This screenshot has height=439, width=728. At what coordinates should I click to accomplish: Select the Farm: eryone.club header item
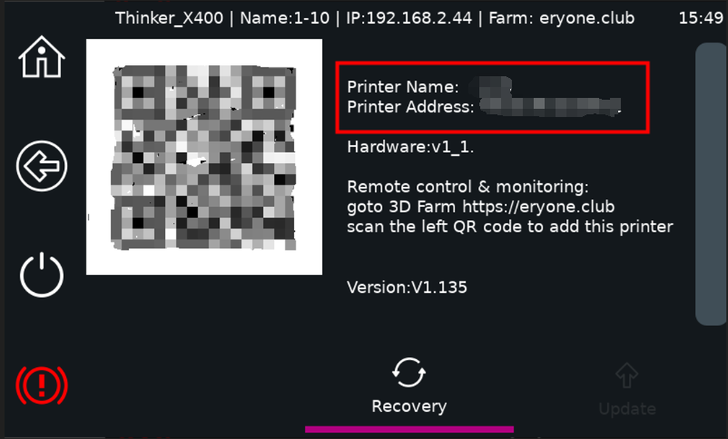click(x=561, y=18)
